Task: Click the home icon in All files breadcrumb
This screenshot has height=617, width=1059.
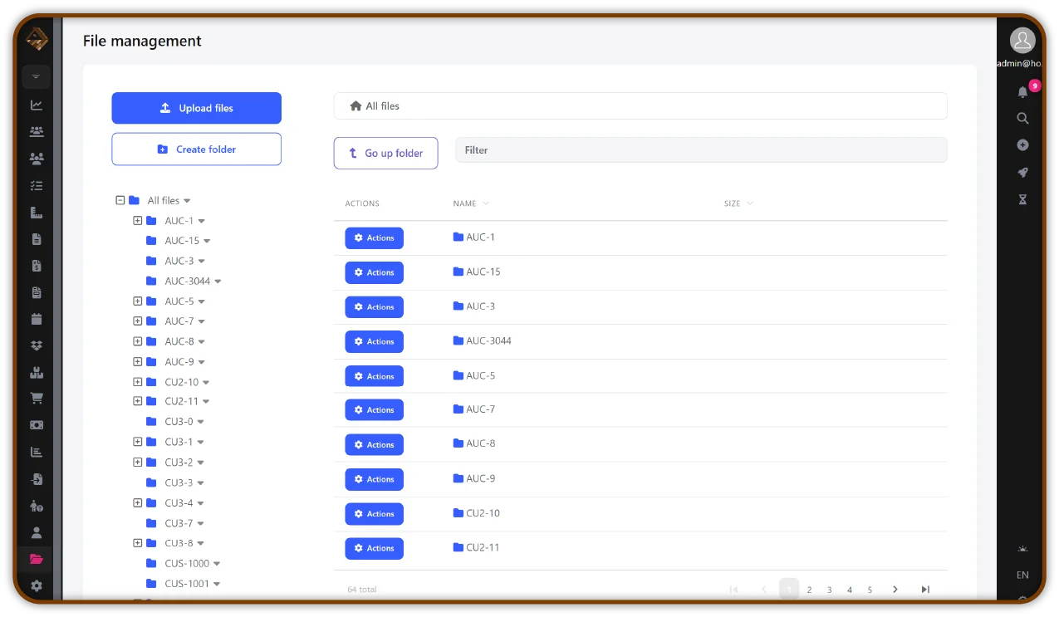Action: click(x=355, y=106)
